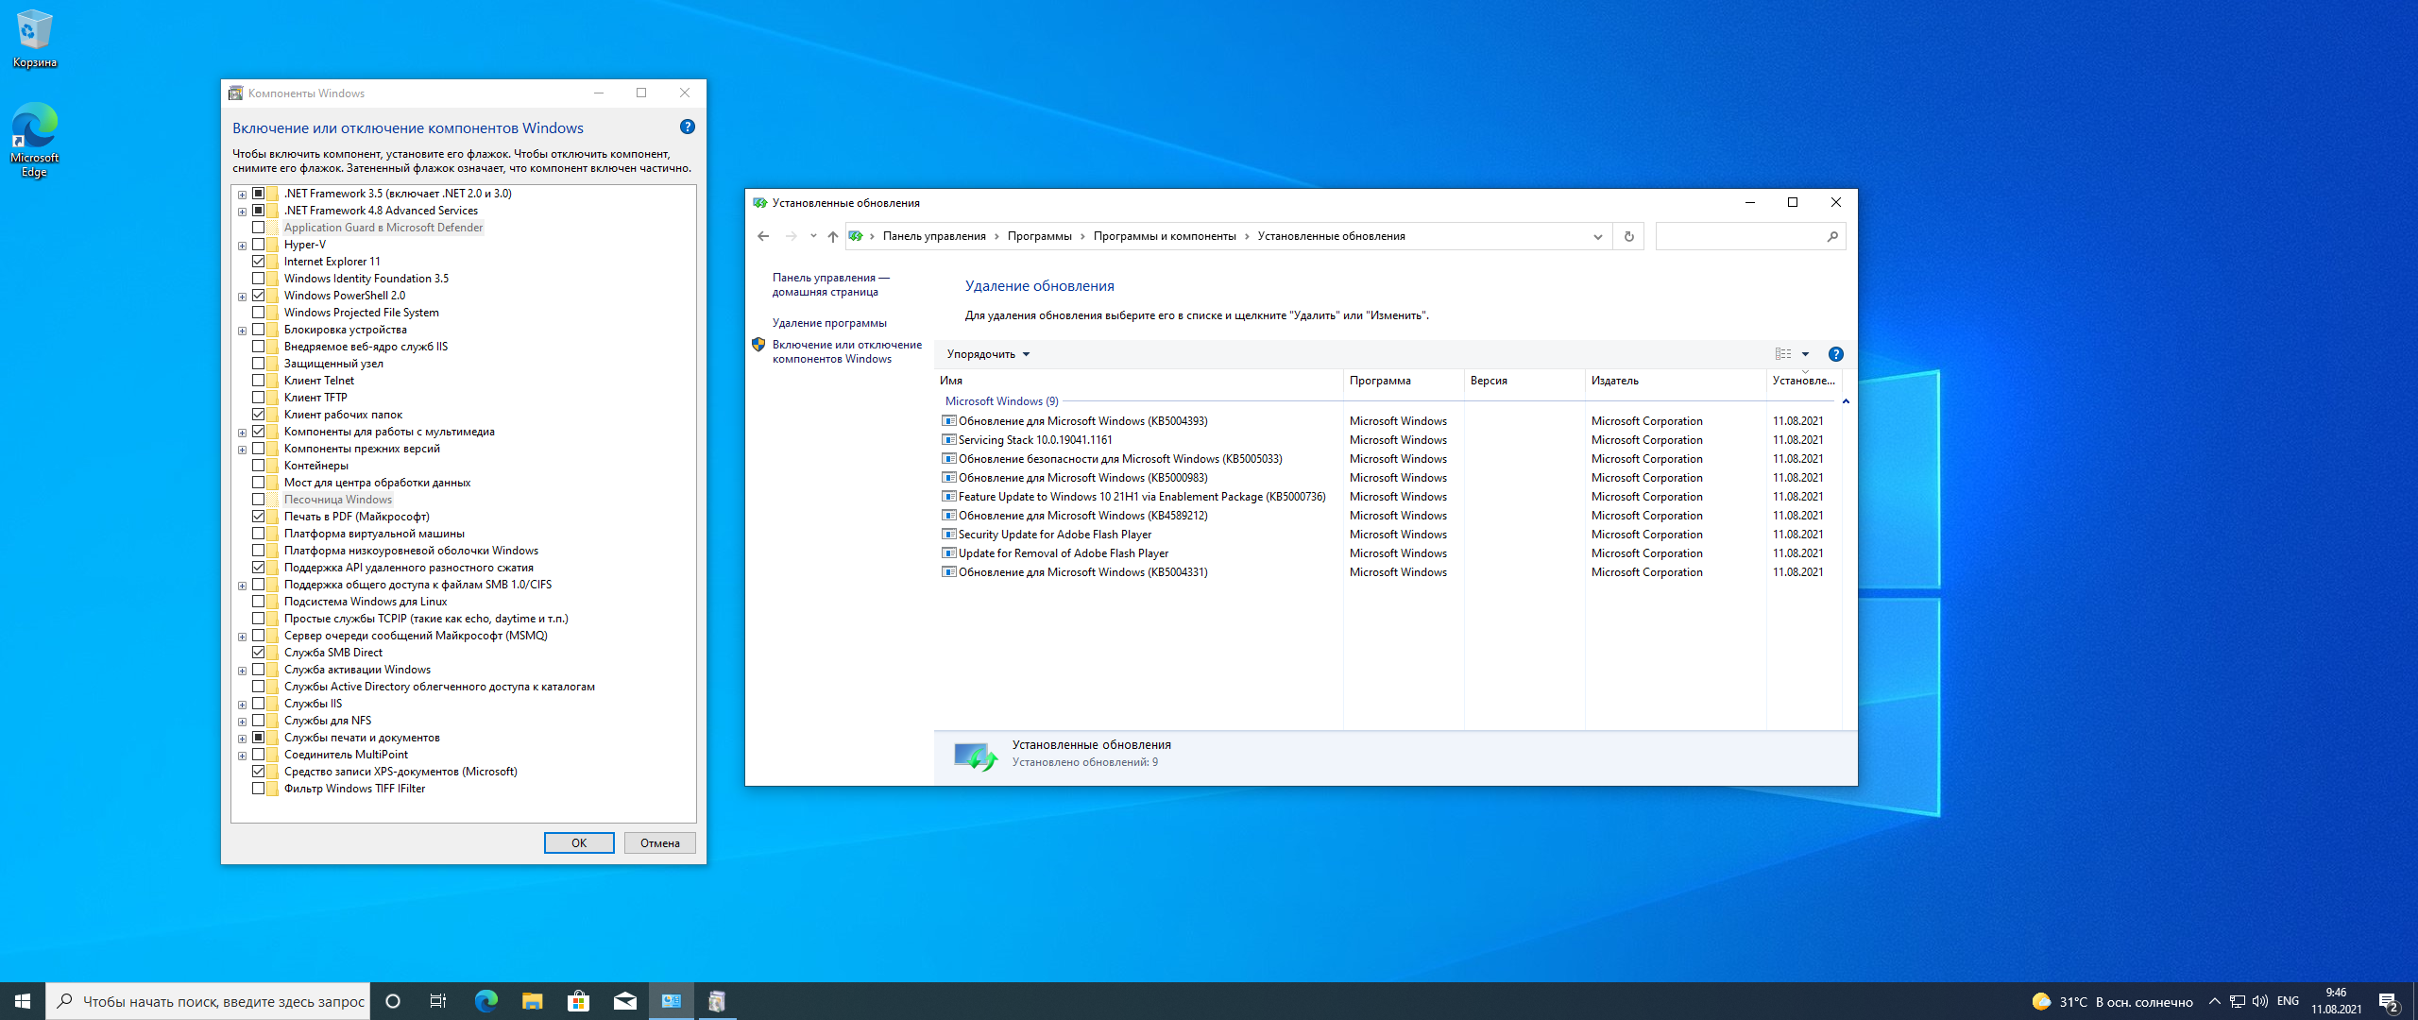The height and width of the screenshot is (1020, 2418).
Task: Click Панель управления breadcrumb in address bar
Action: (x=934, y=236)
